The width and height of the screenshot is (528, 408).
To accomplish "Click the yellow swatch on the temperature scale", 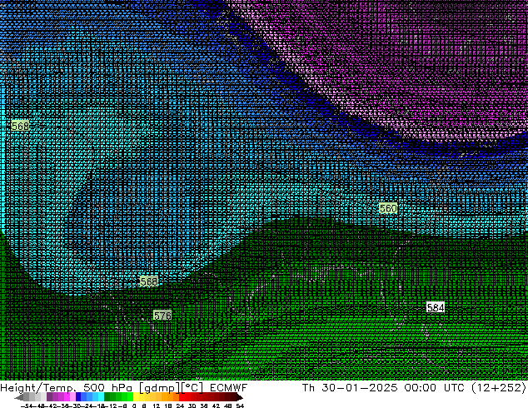I will [x=136, y=396].
